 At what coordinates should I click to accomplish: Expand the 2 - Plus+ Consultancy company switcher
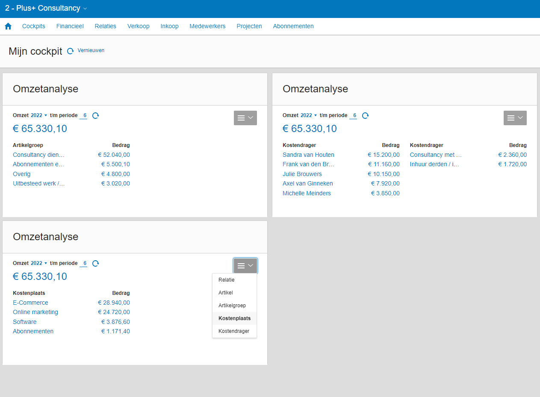tap(46, 9)
